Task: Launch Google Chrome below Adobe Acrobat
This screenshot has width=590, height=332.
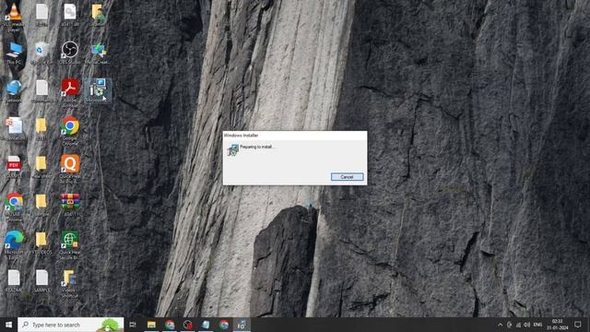Action: click(x=70, y=130)
